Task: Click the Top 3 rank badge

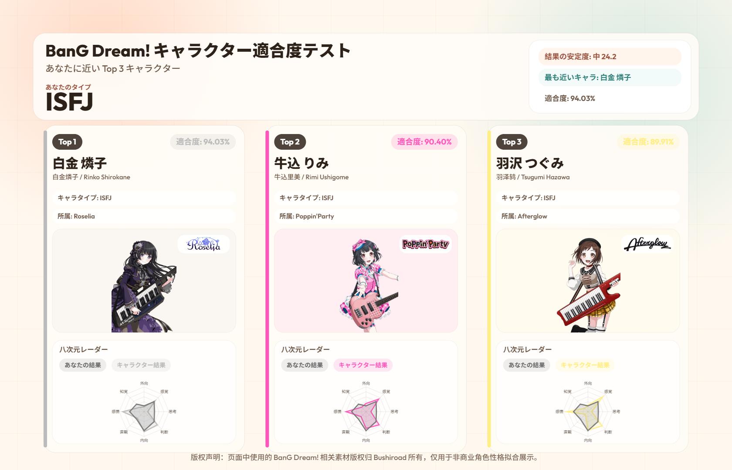Action: [x=512, y=142]
